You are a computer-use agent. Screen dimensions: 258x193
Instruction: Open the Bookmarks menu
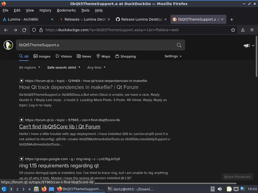tap(66, 10)
